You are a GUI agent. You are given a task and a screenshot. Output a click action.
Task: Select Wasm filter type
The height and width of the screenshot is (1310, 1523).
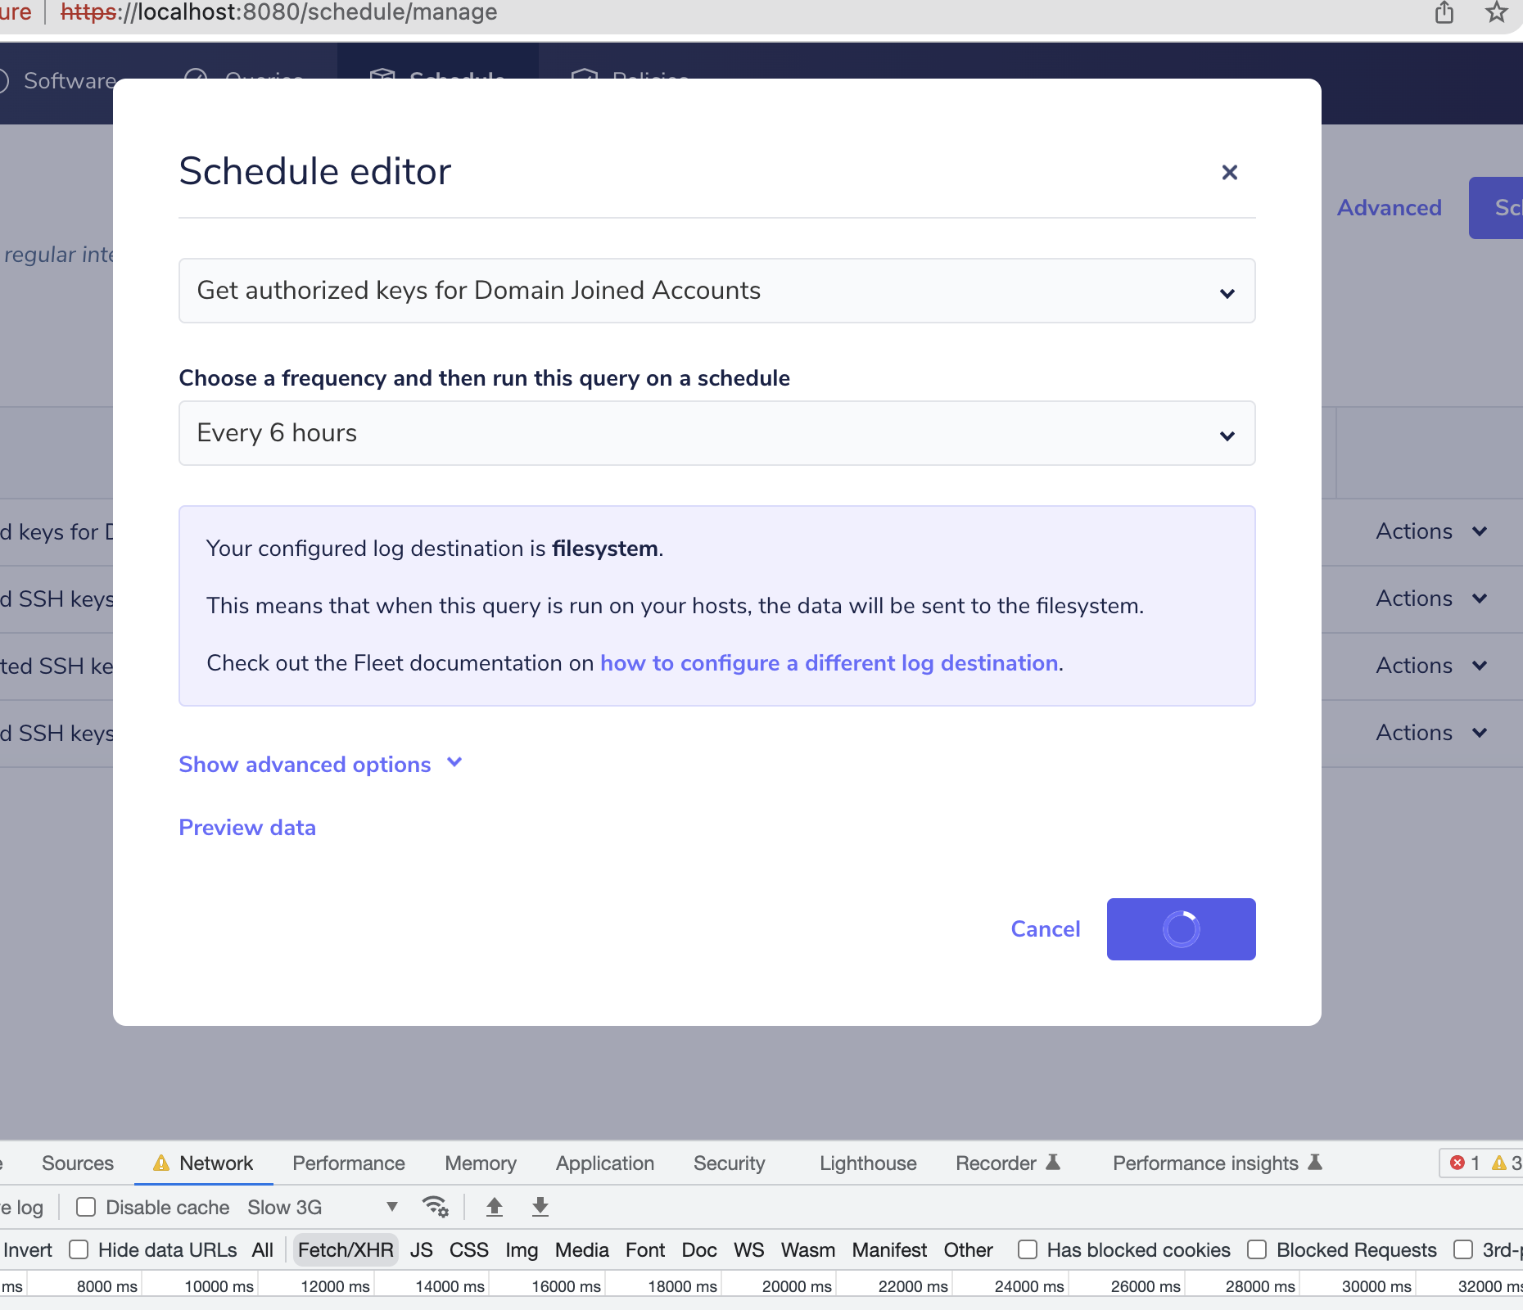coord(808,1250)
